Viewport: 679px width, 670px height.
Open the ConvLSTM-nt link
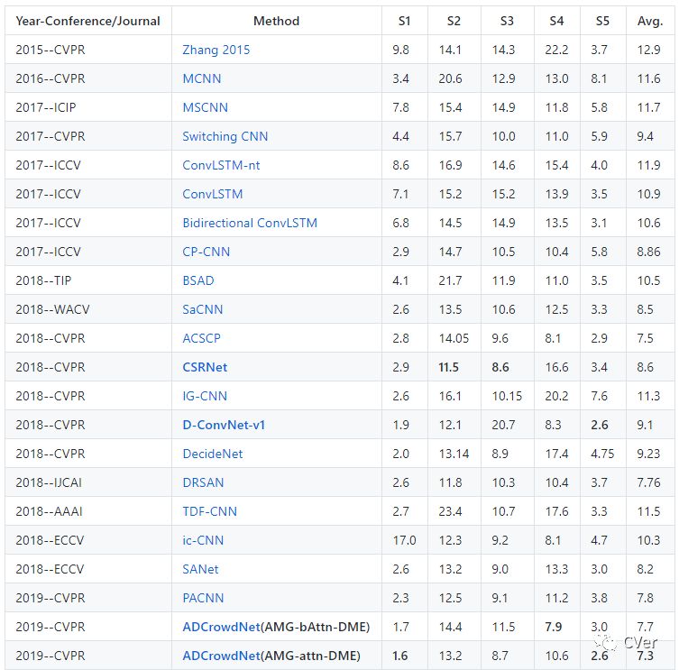(x=220, y=165)
